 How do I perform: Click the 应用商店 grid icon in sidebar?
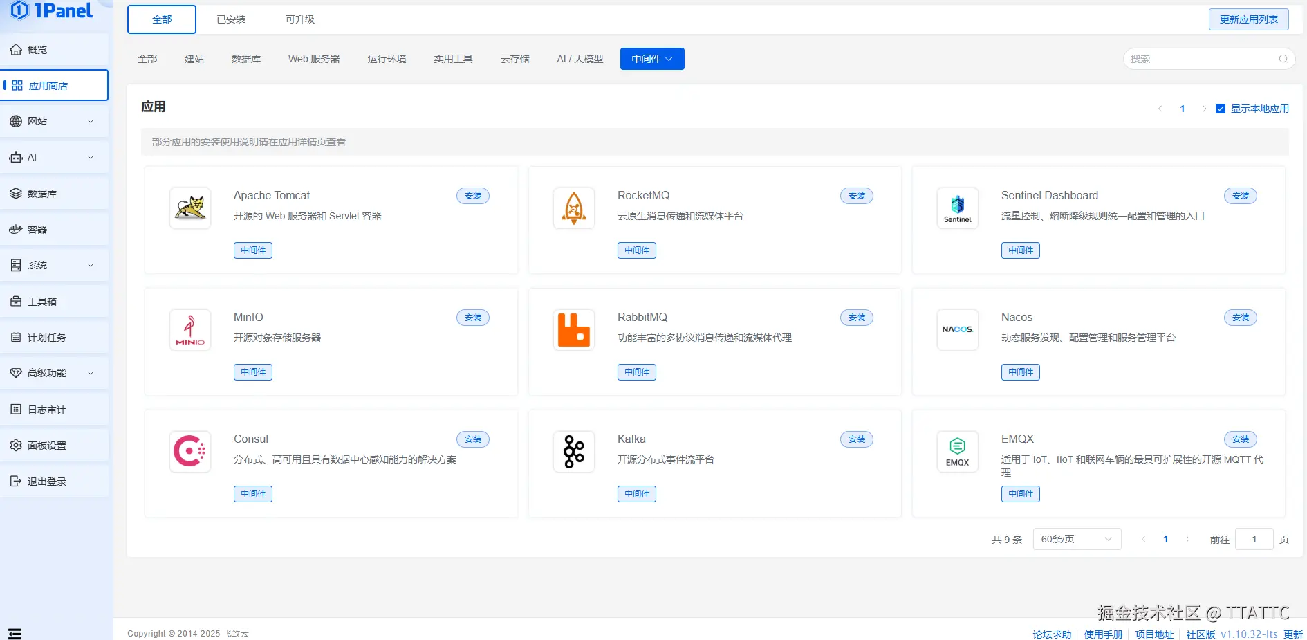coord(17,85)
